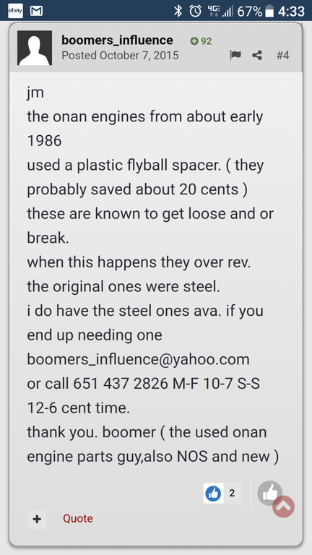Tap the green 92 reputation badge

click(x=201, y=41)
